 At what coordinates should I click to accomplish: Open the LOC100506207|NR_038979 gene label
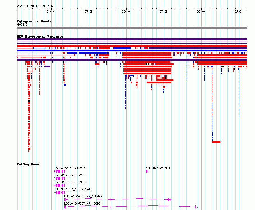tap(83, 196)
